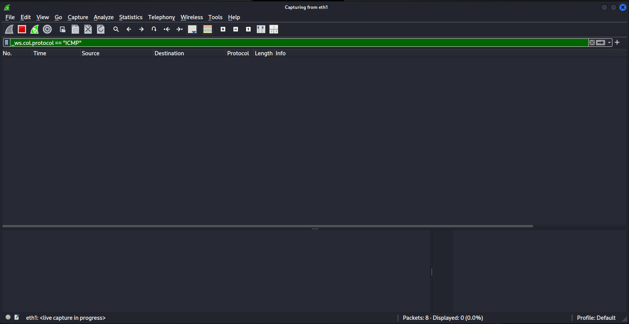Toggle auto-scroll during live capture
The height and width of the screenshot is (324, 629).
point(192,29)
